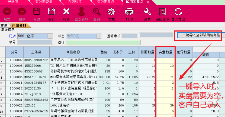Click the 帐面数量 column header
The height and width of the screenshot is (117, 225).
click(147, 52)
